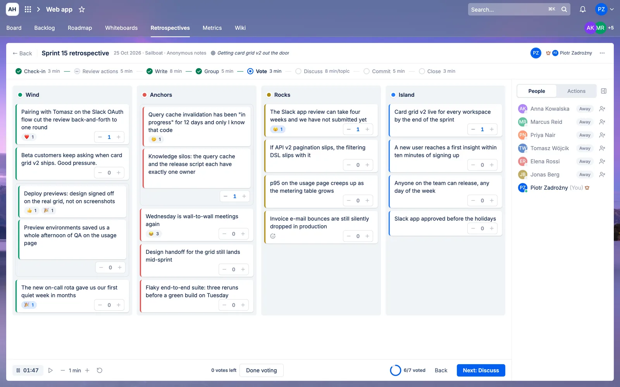This screenshot has width=620, height=387.
Task: Subtract one minute from timer
Action: (63, 370)
